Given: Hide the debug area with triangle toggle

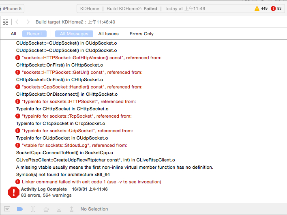Looking at the screenshot, I should (x=7, y=209).
